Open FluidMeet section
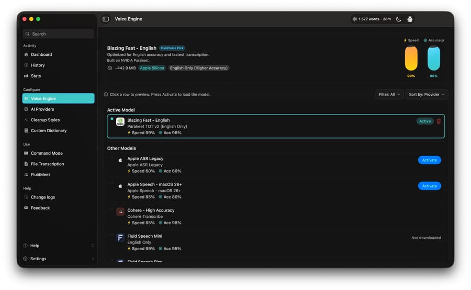Image resolution: width=471 pixels, height=290 pixels. 58,175
